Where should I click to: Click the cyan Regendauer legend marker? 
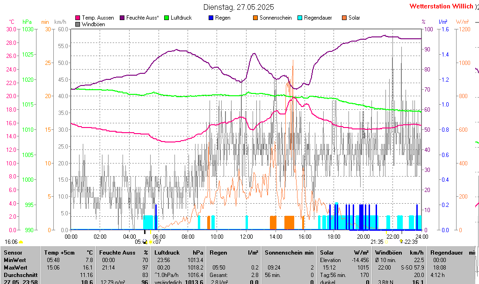coord(300,18)
